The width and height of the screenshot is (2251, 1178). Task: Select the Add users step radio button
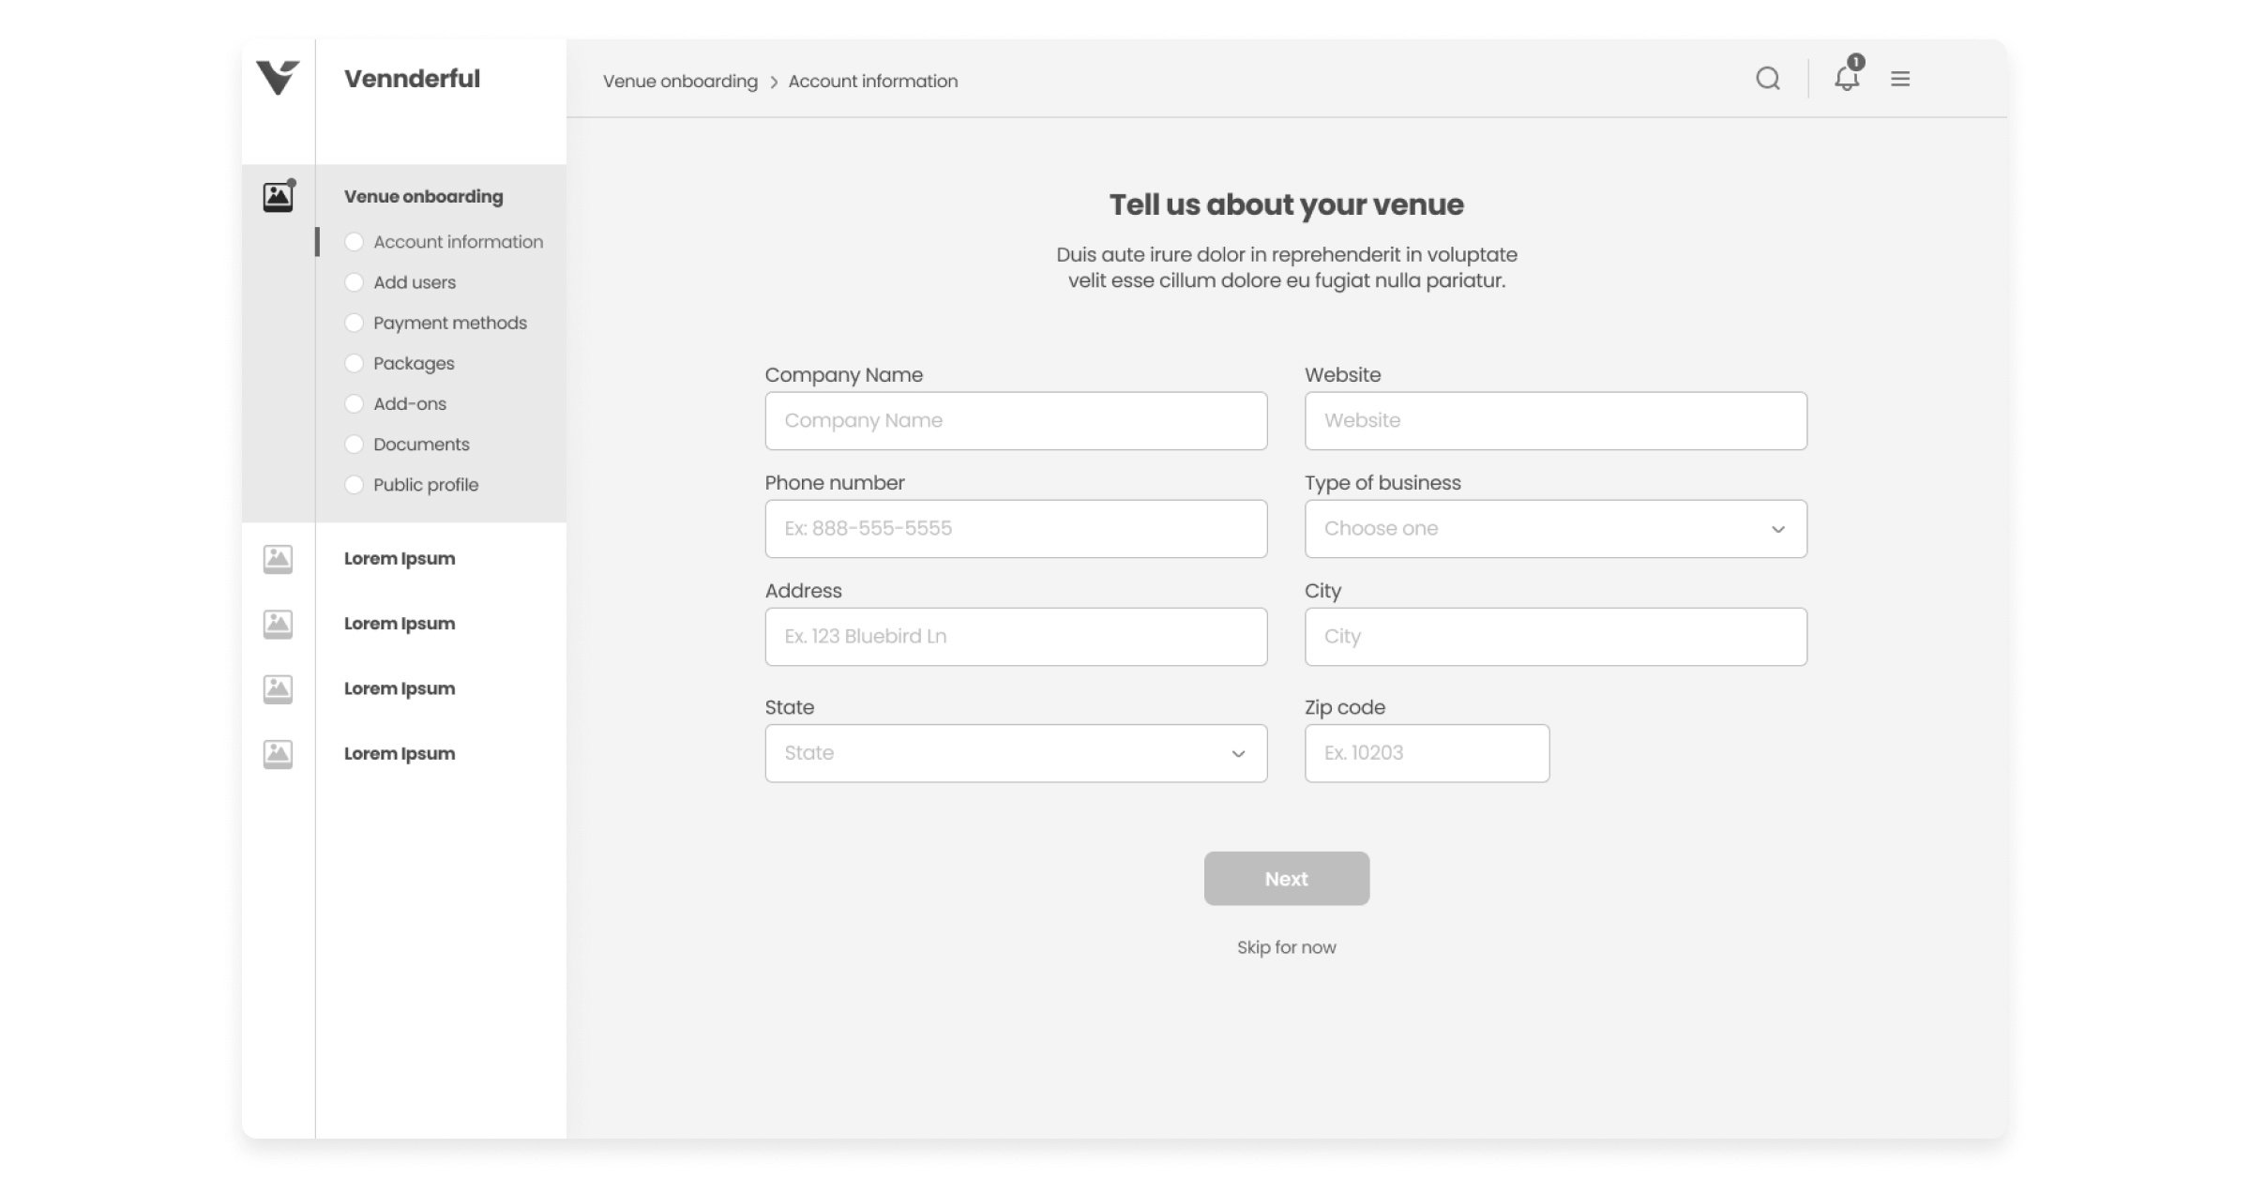click(354, 281)
